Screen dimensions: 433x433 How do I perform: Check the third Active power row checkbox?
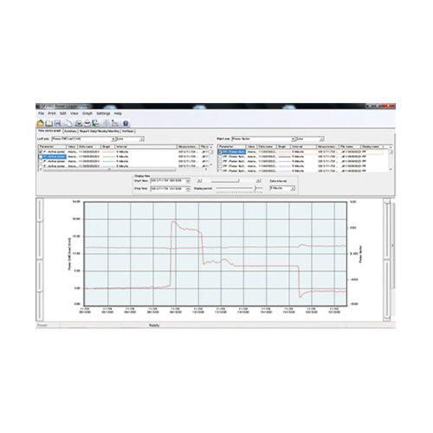[x=41, y=161]
